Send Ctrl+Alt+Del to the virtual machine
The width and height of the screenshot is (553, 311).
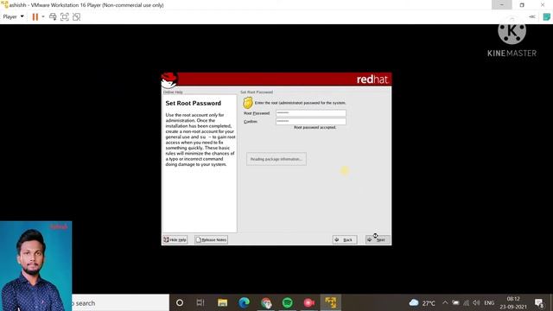pyautogui.click(x=53, y=16)
